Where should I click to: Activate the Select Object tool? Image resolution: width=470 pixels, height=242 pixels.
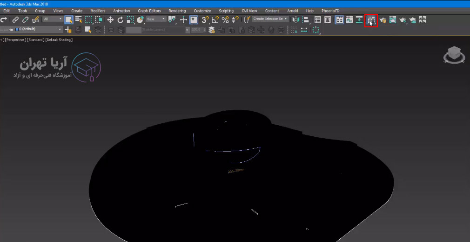coord(69,20)
